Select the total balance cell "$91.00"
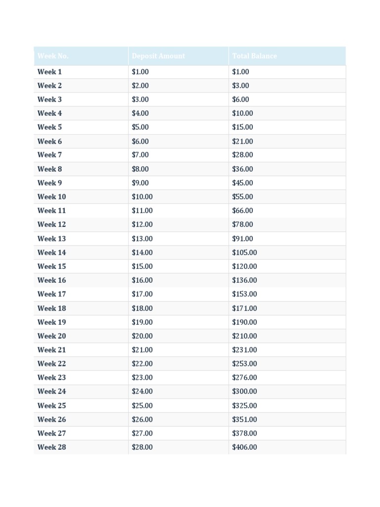Screen dimensions: 380x507 pos(242,239)
